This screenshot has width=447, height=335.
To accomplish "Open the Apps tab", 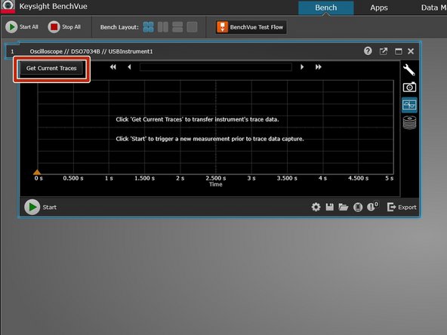I will click(379, 8).
